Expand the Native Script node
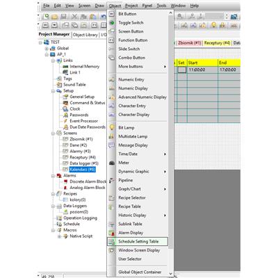278x278 pixels. [60, 236]
